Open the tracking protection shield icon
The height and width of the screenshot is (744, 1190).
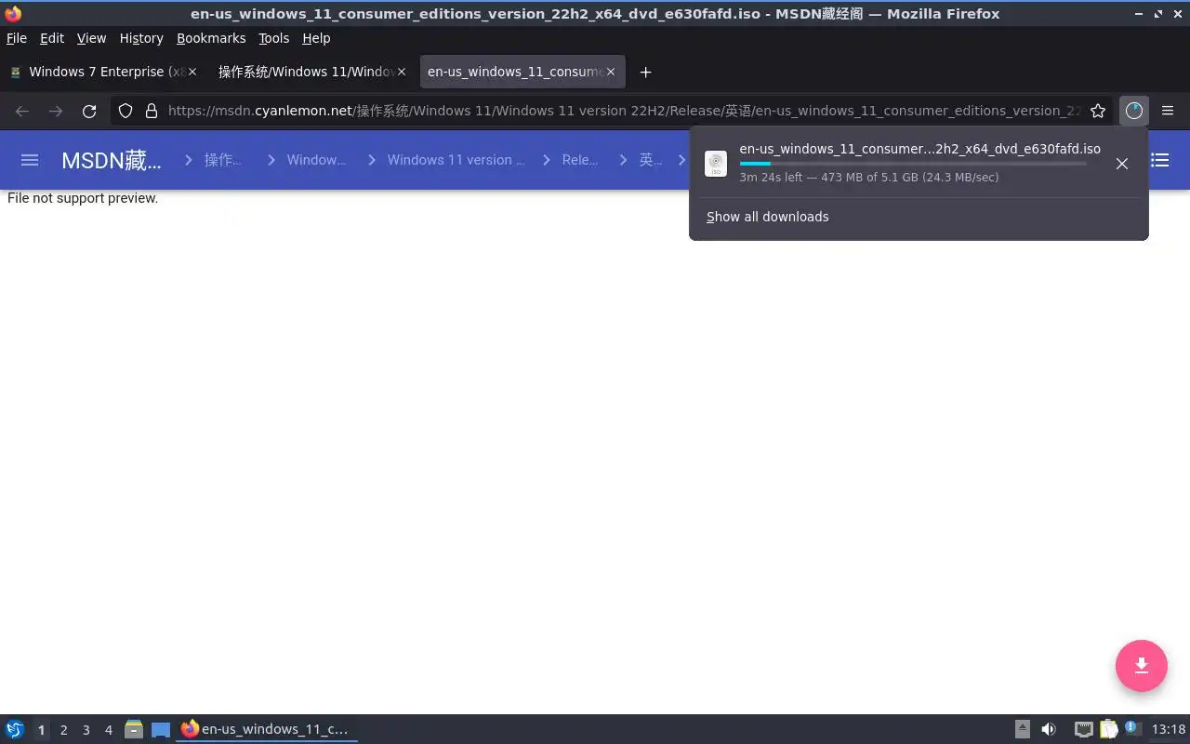click(126, 111)
